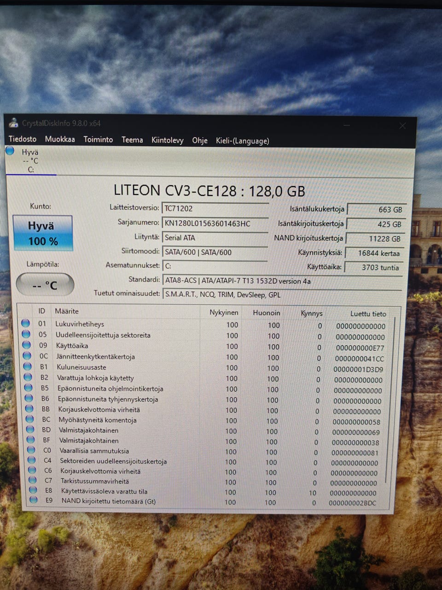Viewport: 442px width, 590px height.
Task: Click the Luettu tieto column header
Action: coord(368,314)
